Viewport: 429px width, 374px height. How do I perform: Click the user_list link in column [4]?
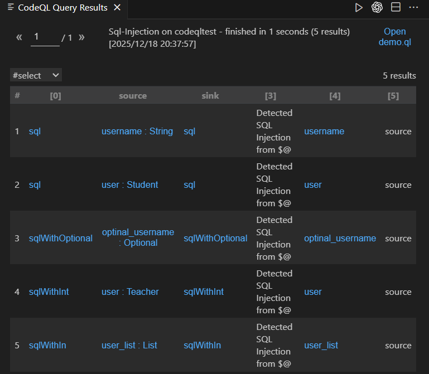[321, 346]
